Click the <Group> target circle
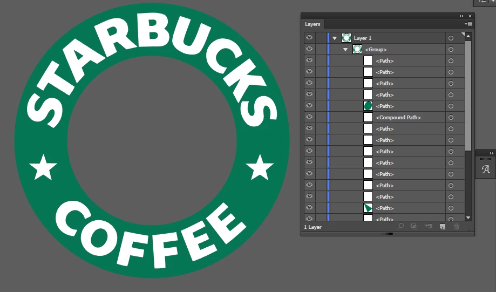 pyautogui.click(x=451, y=49)
